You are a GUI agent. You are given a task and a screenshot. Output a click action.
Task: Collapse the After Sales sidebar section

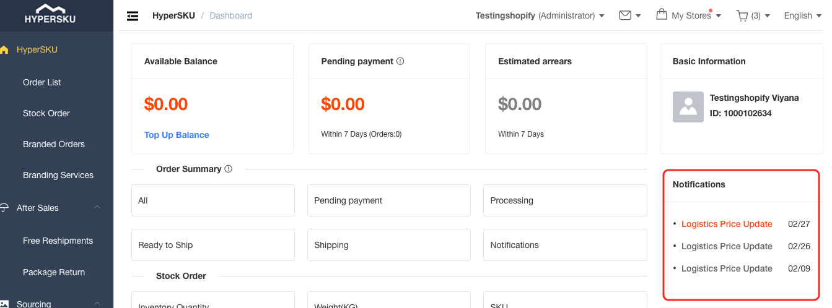point(97,208)
